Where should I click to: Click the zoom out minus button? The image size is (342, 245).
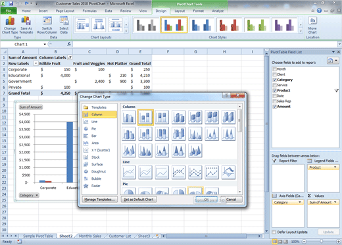[x=304, y=242]
